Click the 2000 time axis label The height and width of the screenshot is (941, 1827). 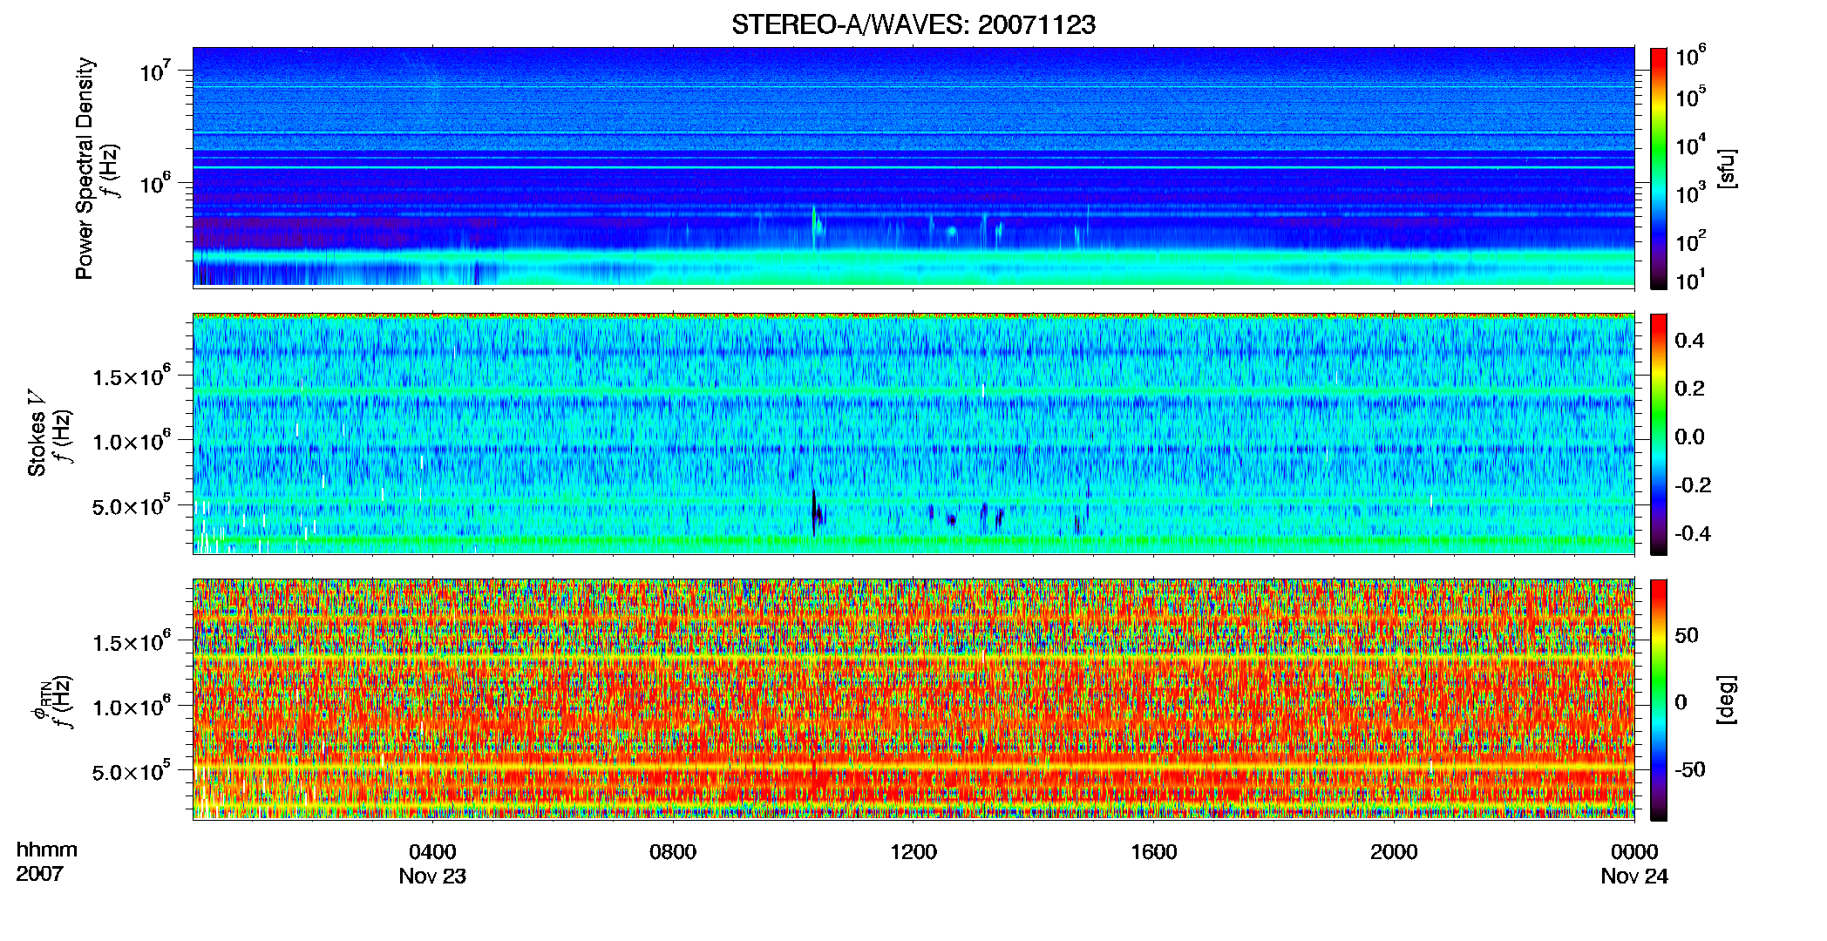[1394, 852]
